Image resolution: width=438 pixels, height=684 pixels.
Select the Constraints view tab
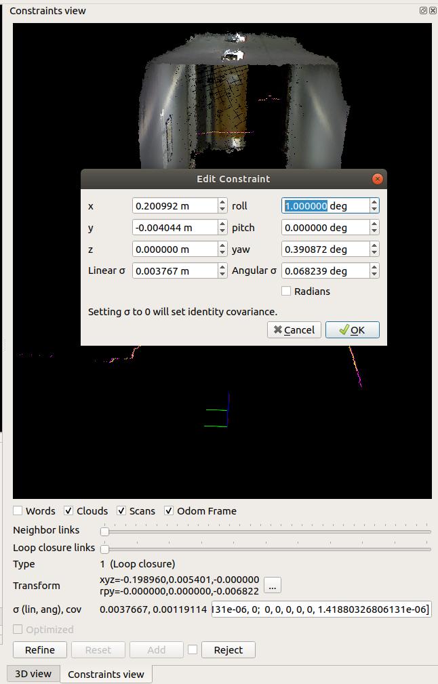[x=106, y=674]
